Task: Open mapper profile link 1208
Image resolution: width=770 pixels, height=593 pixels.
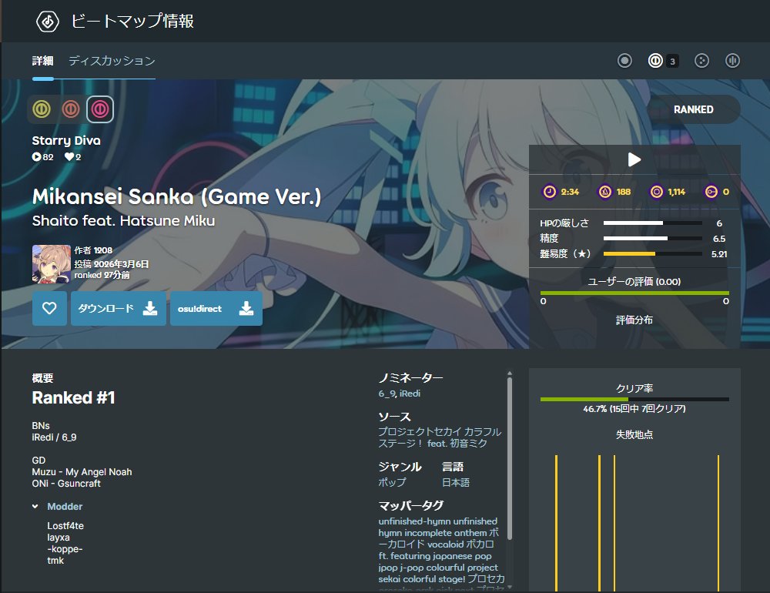Action: click(x=102, y=250)
